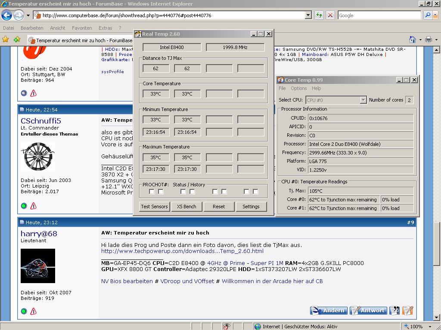Tick the fourth PROCHOT# checkbox

point(192,192)
